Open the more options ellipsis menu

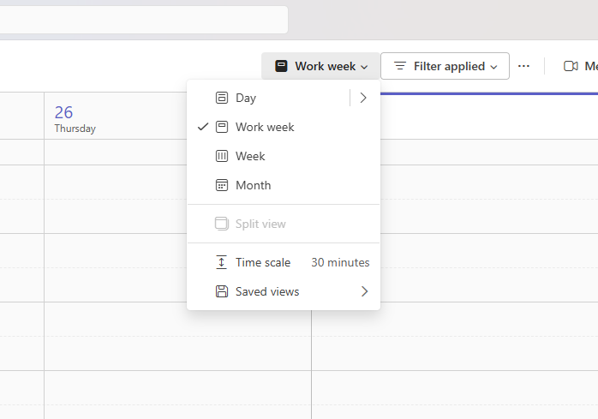[x=523, y=66]
